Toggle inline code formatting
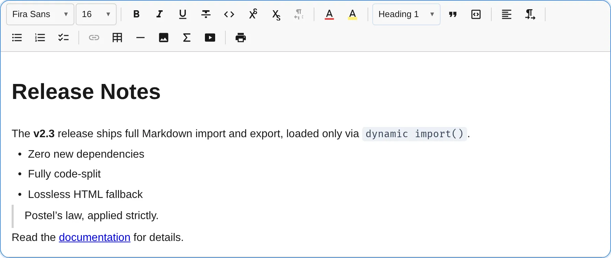This screenshot has width=611, height=258. pos(229,14)
